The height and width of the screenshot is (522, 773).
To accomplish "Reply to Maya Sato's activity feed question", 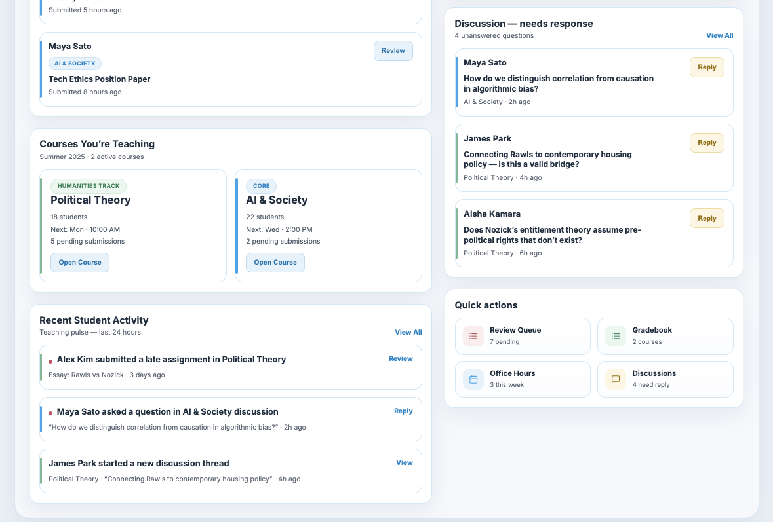I will point(403,411).
